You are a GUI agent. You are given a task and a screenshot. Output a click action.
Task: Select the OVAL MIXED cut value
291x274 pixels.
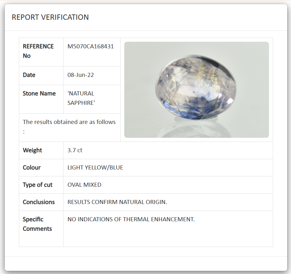[84, 185]
